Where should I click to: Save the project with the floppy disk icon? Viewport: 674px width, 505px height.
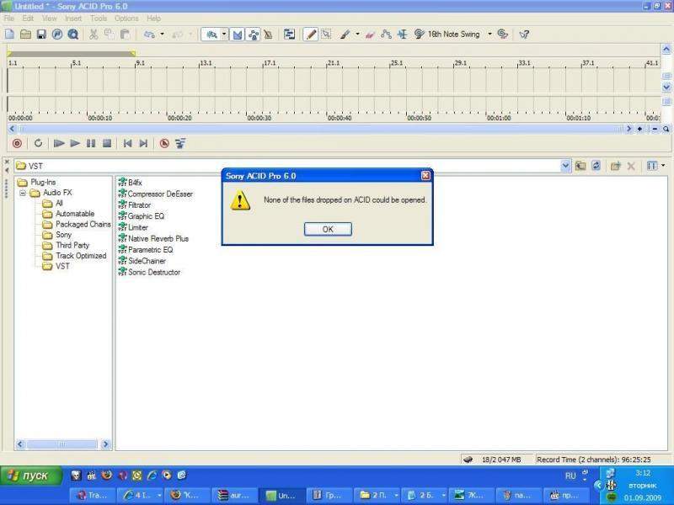[x=41, y=35]
